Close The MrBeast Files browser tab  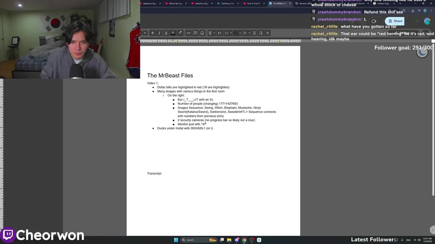pyautogui.click(x=290, y=3)
